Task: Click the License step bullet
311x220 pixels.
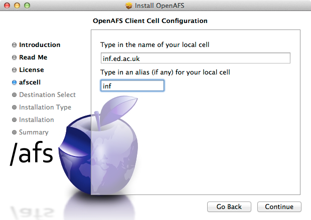Action: point(14,70)
